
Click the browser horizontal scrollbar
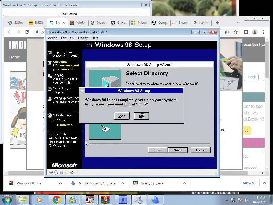click(x=128, y=173)
